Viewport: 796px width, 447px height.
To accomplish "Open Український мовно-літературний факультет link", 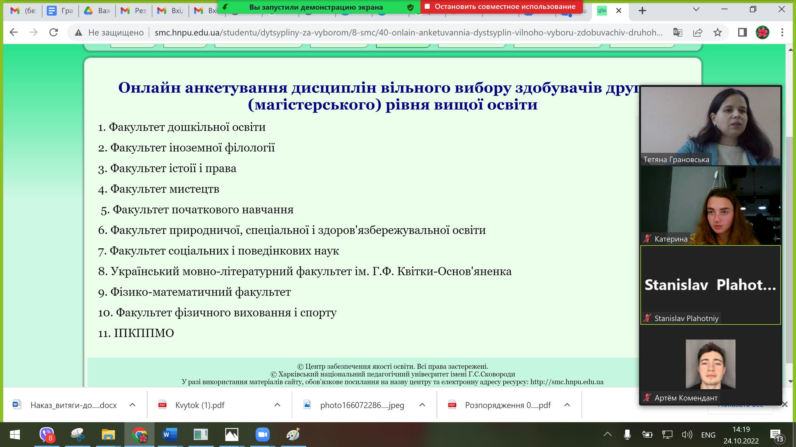I will (x=311, y=271).
